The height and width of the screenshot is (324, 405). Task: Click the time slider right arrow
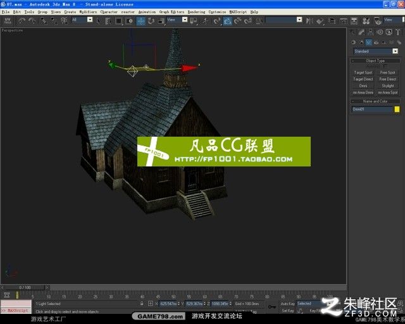47,287
